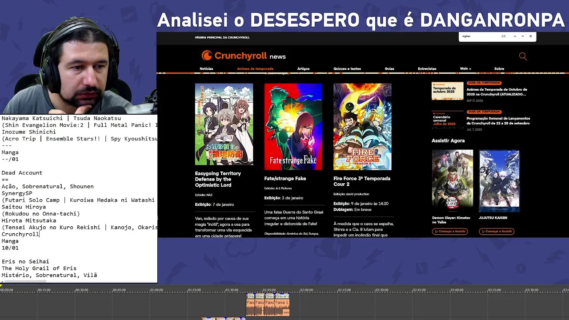569x320 pixels.
Task: Open Fate/strange Fake poster image
Action: pyautogui.click(x=293, y=127)
